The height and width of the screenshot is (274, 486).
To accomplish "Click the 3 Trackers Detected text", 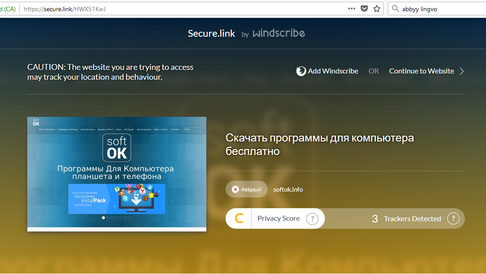I will click(x=406, y=219).
